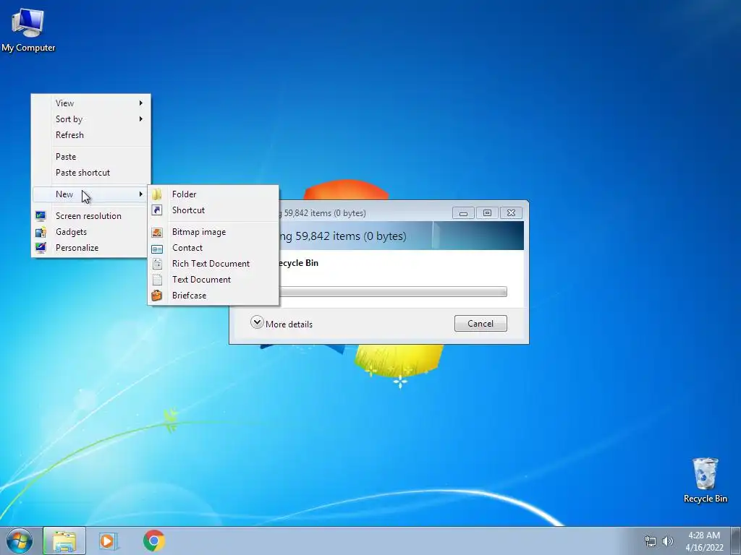This screenshot has width=741, height=555.
Task: Create a new Shortcut
Action: pos(213,210)
